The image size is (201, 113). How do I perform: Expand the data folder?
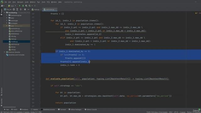(7, 18)
